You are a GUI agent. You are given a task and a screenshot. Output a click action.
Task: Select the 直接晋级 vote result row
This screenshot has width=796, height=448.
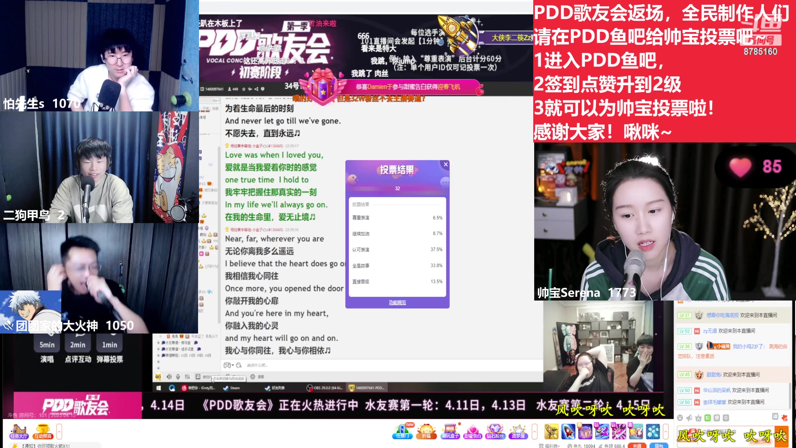click(x=397, y=282)
